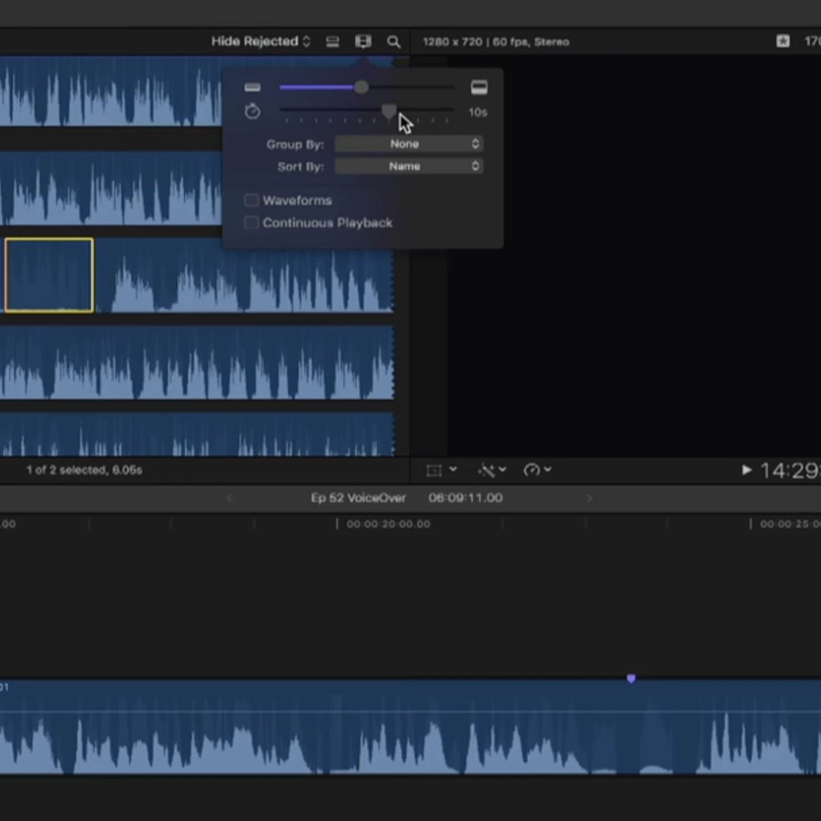Image resolution: width=821 pixels, height=821 pixels.
Task: Click the Ep 52 VoiceOver project title
Action: click(358, 498)
